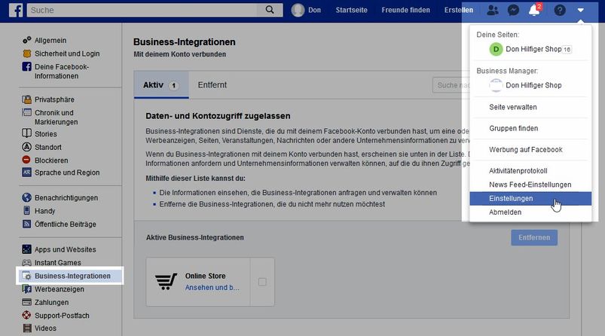Click the Online Store cart icon
The image size is (605, 336).
click(166, 282)
